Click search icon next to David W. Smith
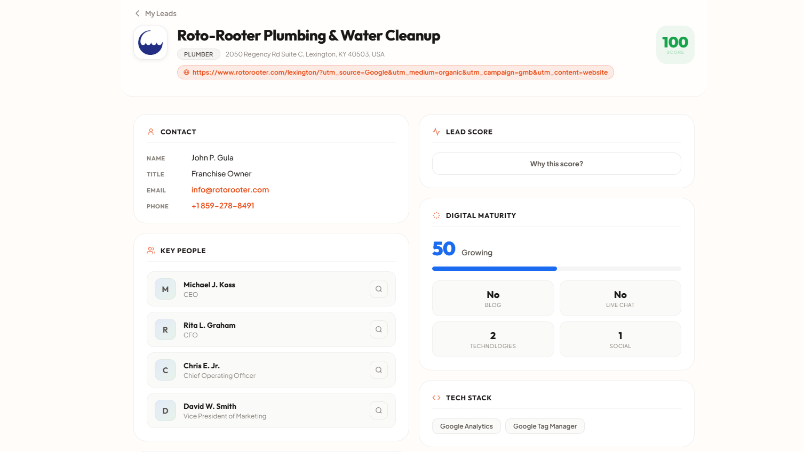 coord(378,410)
